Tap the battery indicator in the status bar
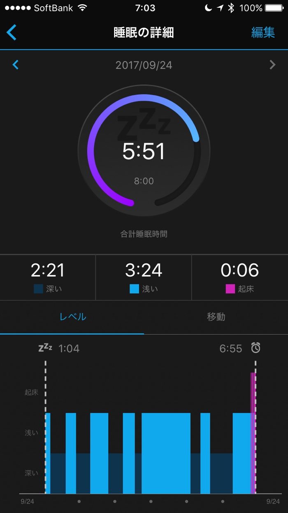The width and height of the screenshot is (288, 513). pos(274,8)
